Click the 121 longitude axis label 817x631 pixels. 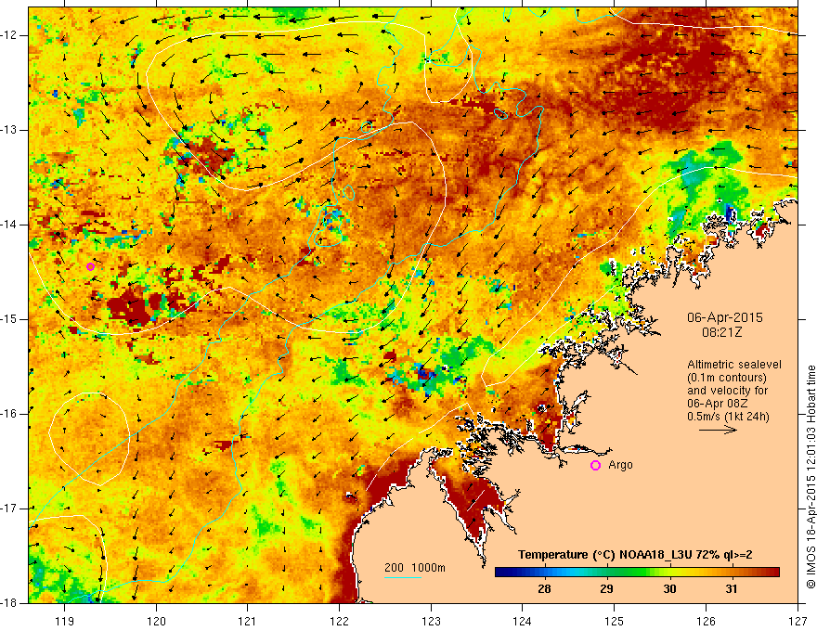pyautogui.click(x=248, y=621)
